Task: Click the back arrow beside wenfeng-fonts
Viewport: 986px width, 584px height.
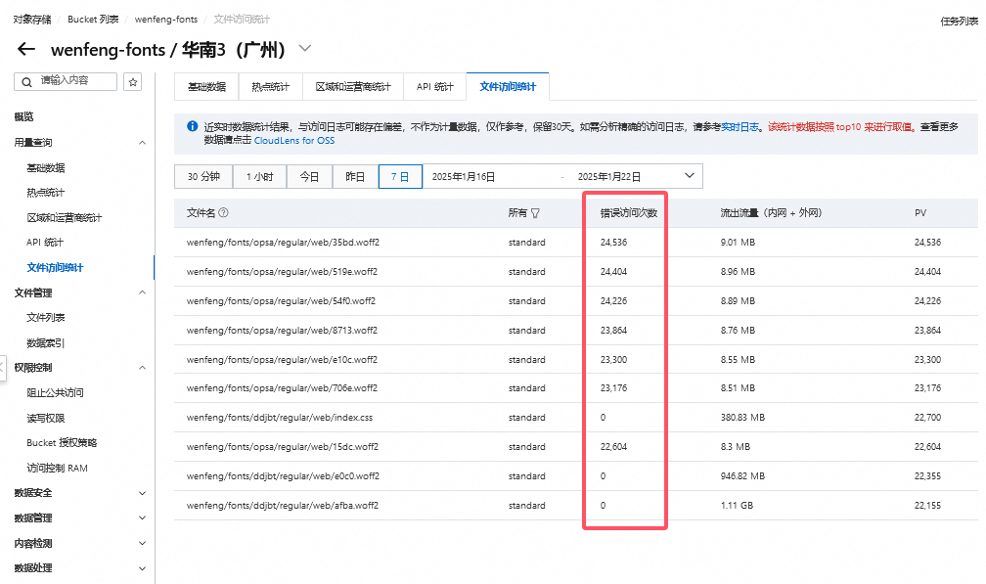Action: click(x=26, y=50)
